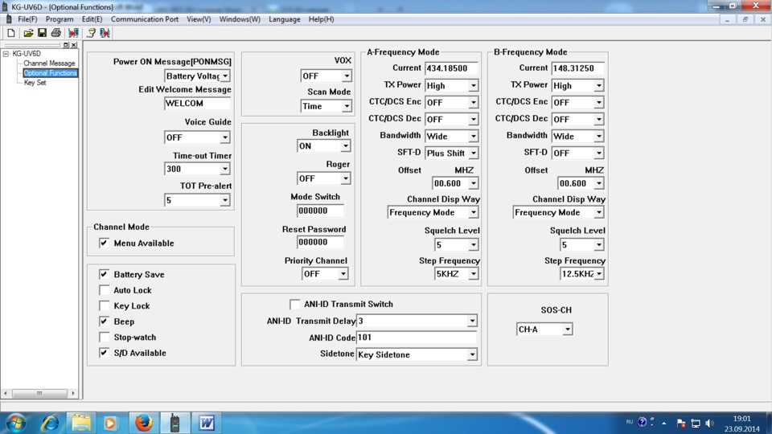Image resolution: width=772 pixels, height=434 pixels.
Task: Click the communication port cable icon
Action: tap(91, 33)
